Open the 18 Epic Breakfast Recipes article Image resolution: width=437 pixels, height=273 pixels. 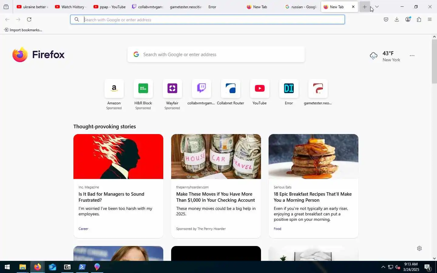(313, 197)
